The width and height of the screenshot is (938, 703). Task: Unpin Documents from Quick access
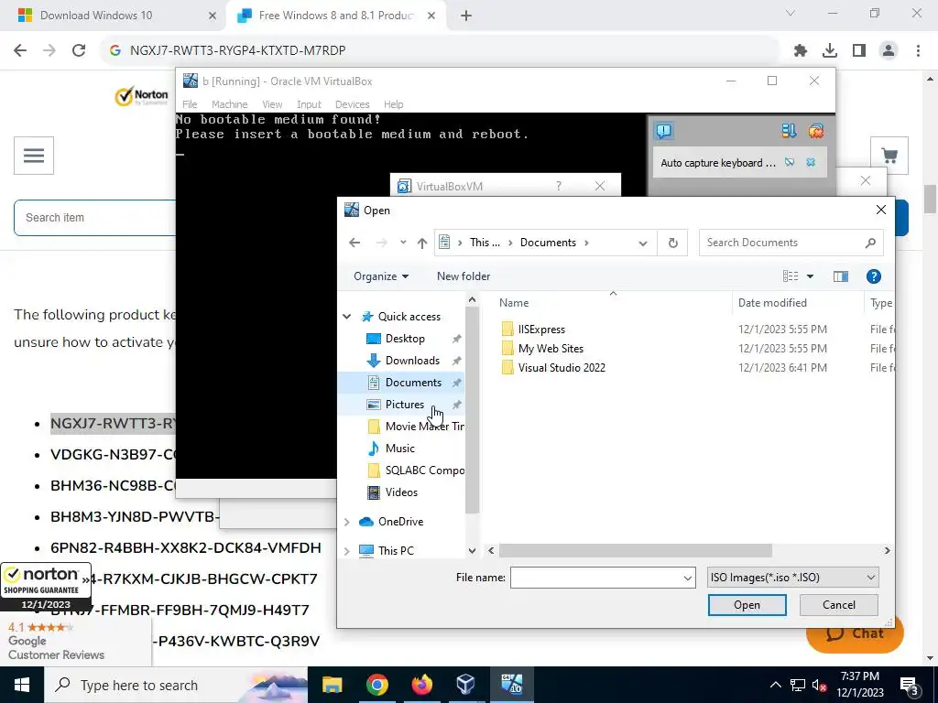point(456,383)
